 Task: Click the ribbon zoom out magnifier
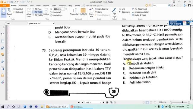tap(51, 9)
